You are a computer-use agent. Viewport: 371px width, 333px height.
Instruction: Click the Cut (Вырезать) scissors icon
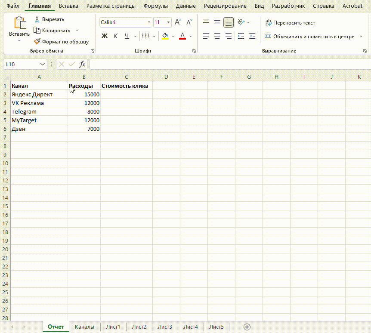[37, 19]
